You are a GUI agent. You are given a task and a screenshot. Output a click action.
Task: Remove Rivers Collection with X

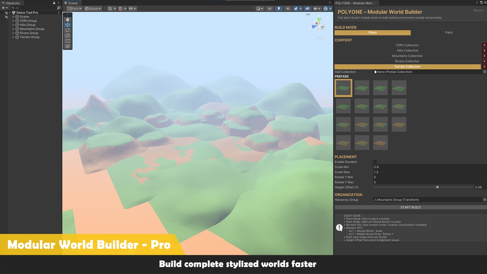484,61
